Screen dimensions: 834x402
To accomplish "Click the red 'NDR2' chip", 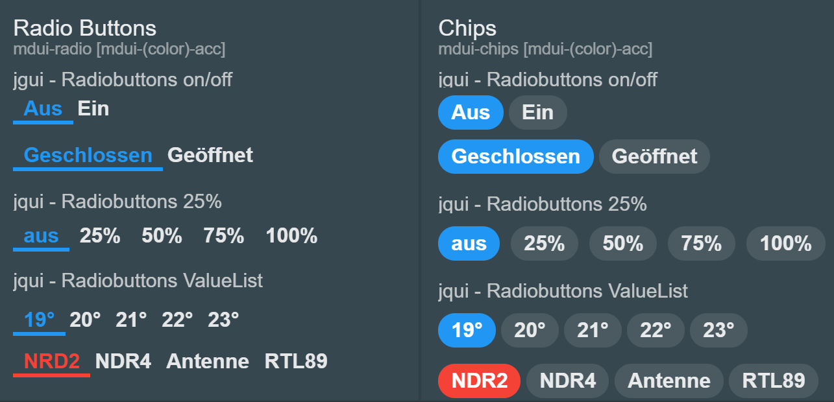I will click(x=479, y=381).
